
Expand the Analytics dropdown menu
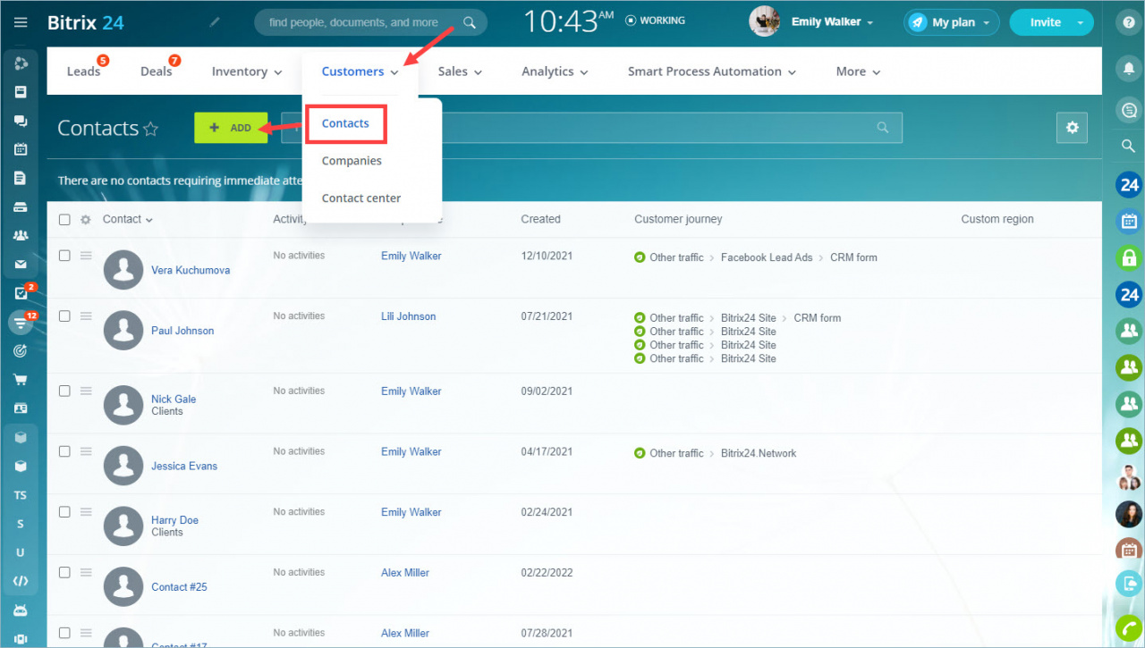(x=555, y=72)
